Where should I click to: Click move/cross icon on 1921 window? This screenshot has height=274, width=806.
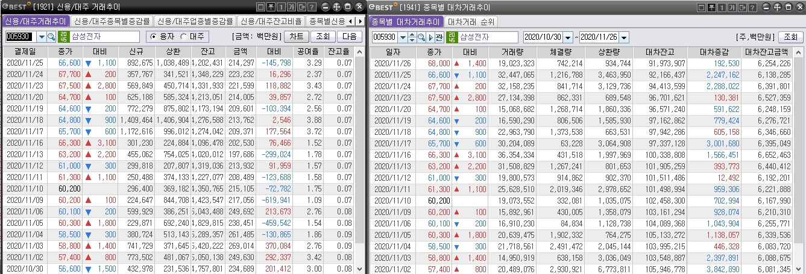(336, 7)
